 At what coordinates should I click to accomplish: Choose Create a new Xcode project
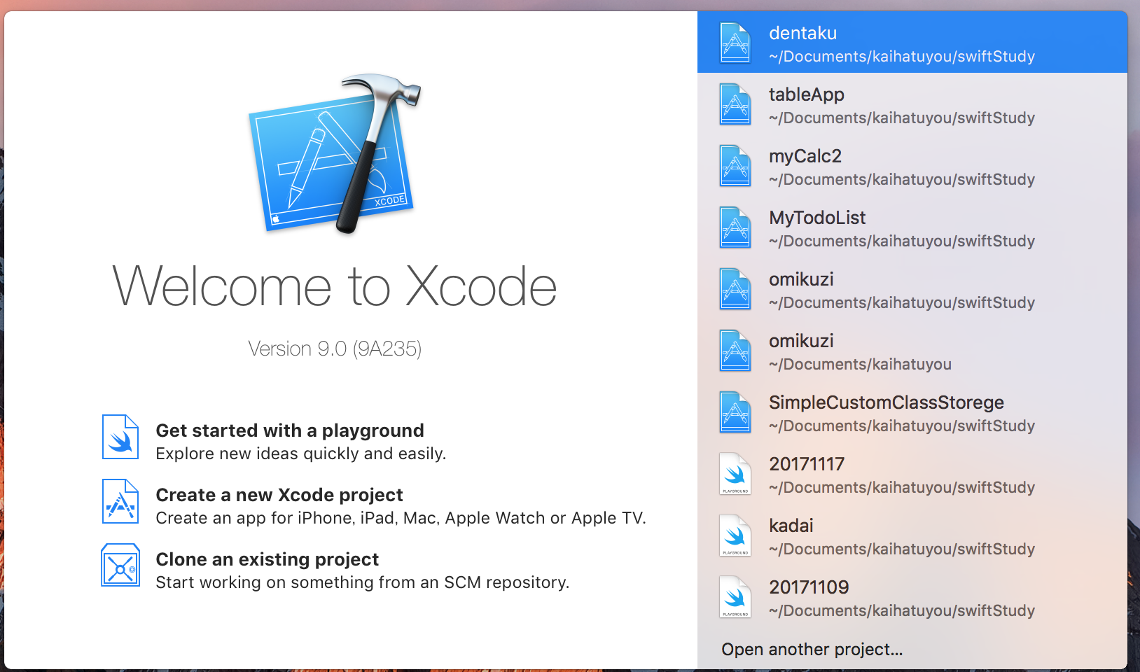tap(279, 495)
